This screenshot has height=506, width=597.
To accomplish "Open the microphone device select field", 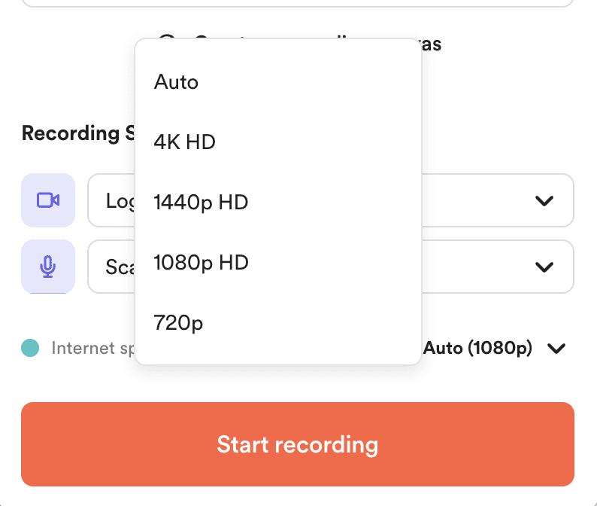I will (x=111, y=267).
